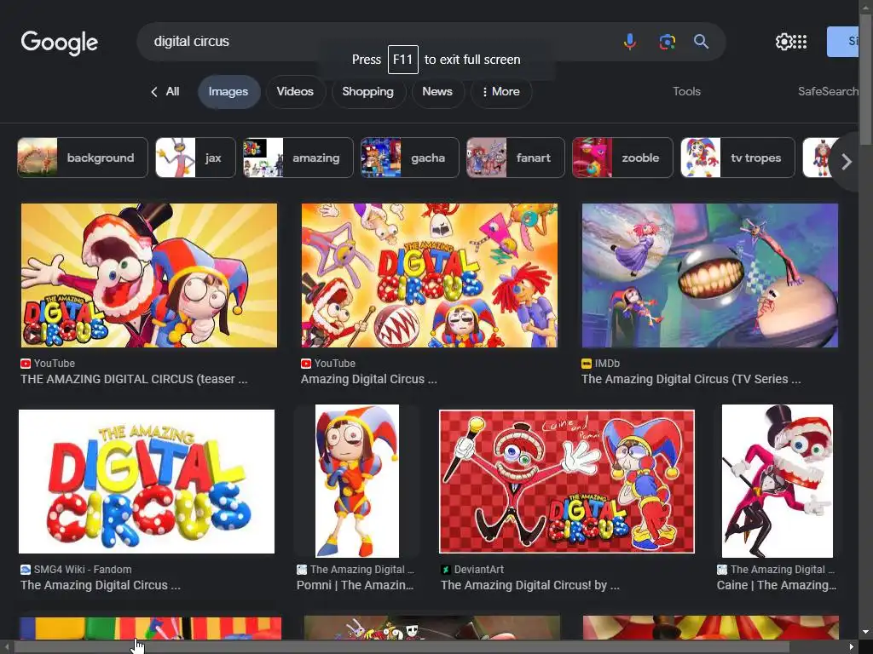Filter by the gacha chip

[410, 158]
